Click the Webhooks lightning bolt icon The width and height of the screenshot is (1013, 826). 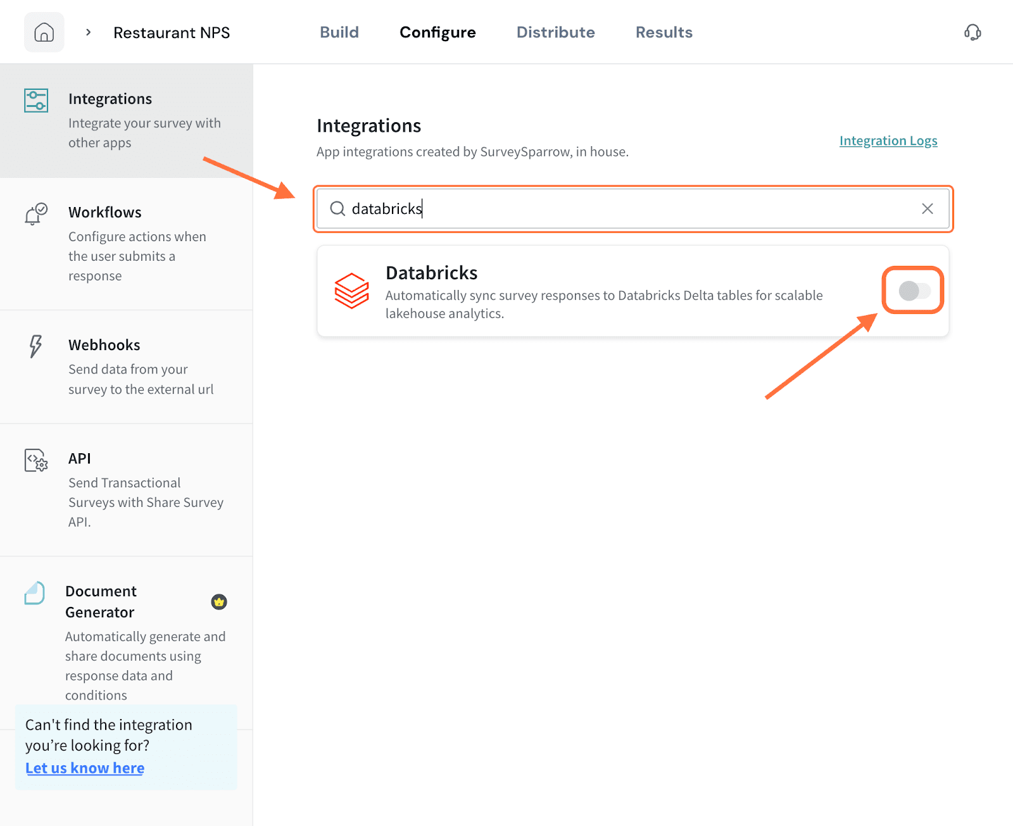35,346
